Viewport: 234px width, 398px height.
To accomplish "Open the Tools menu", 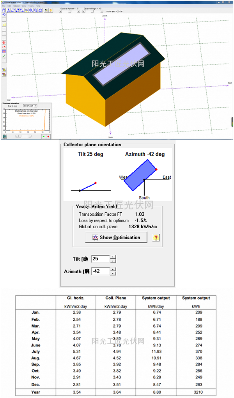I will pos(31,6).
